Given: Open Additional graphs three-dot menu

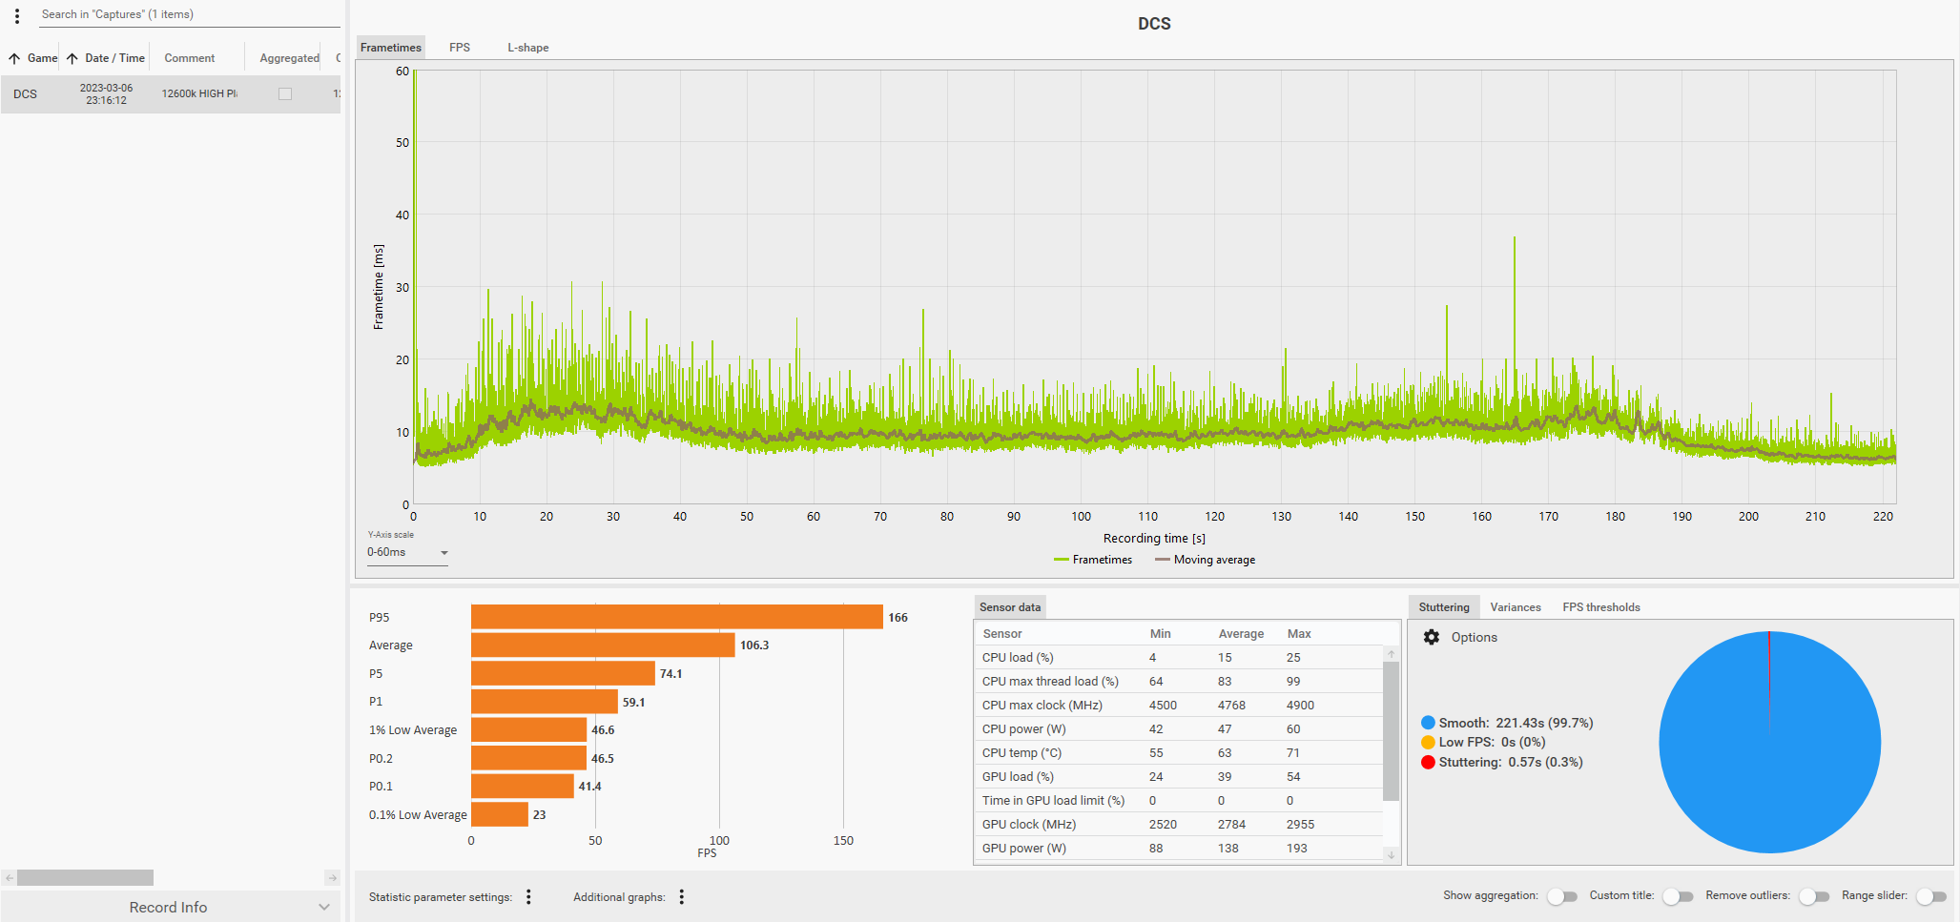Looking at the screenshot, I should tap(682, 897).
